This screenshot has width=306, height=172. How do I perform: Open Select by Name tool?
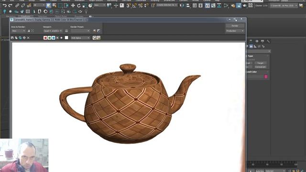55,5
